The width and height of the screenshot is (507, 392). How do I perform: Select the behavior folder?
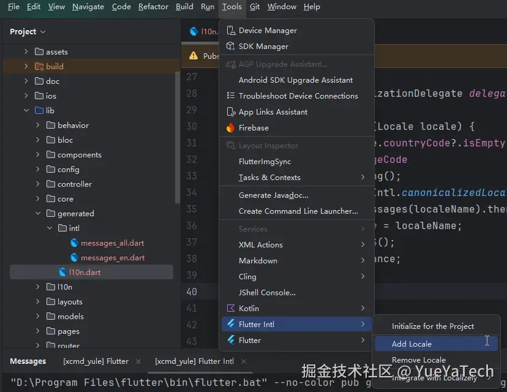coord(73,125)
